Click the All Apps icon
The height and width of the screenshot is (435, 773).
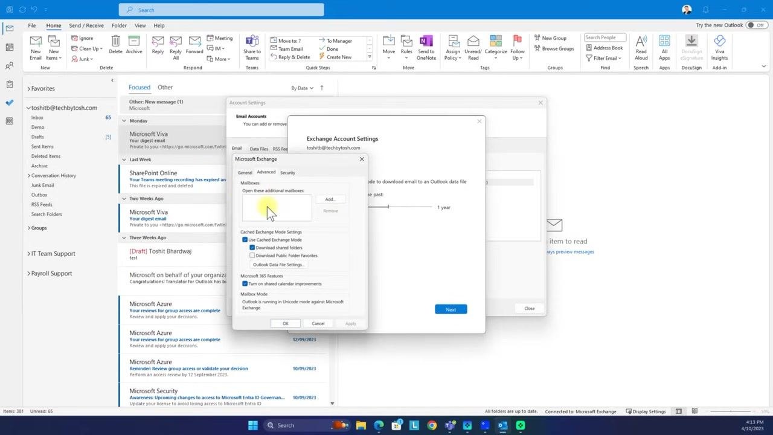pyautogui.click(x=664, y=47)
